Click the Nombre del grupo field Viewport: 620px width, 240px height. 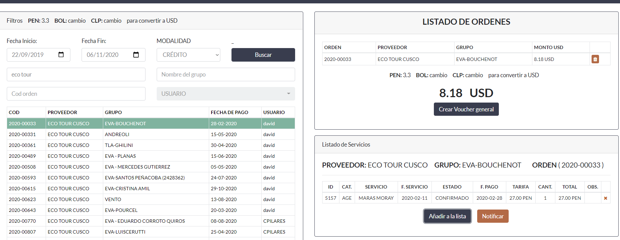click(x=225, y=74)
